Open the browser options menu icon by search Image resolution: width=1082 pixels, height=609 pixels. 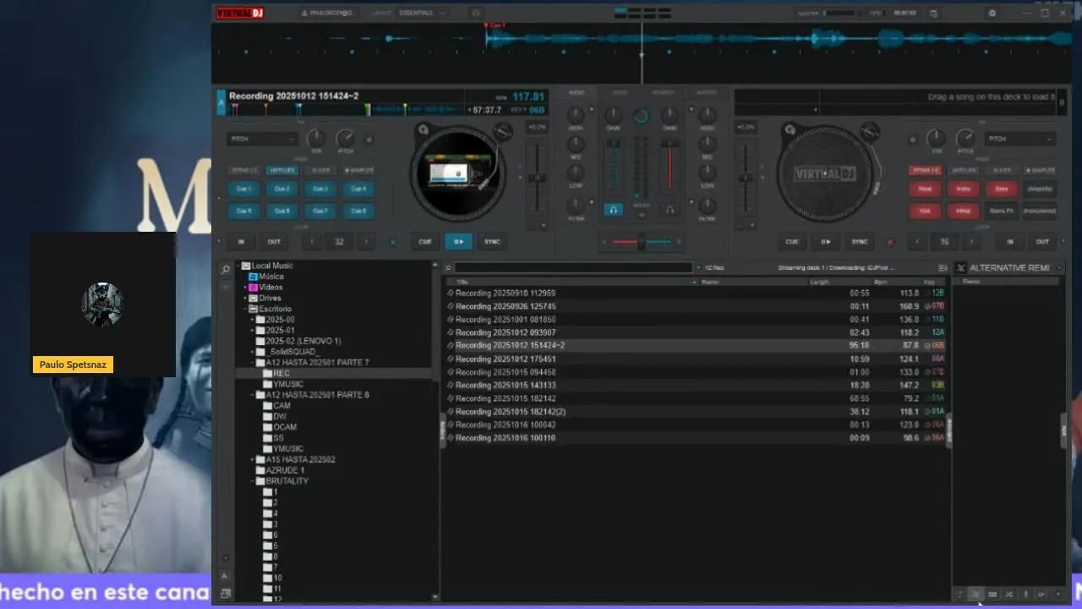pos(943,268)
